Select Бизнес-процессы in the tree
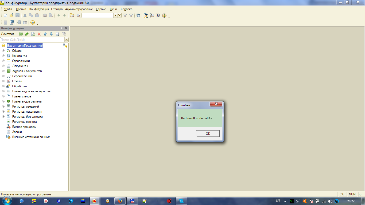Image resolution: width=365 pixels, height=205 pixels. pyautogui.click(x=24, y=127)
